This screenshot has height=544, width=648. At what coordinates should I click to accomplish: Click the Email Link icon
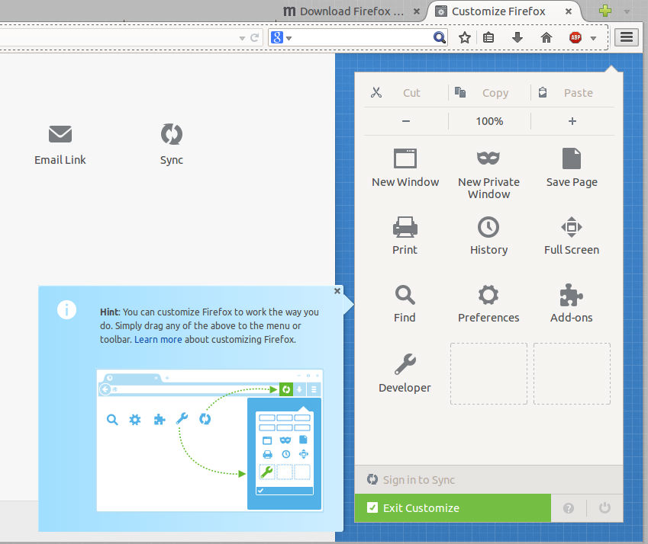[x=60, y=135]
